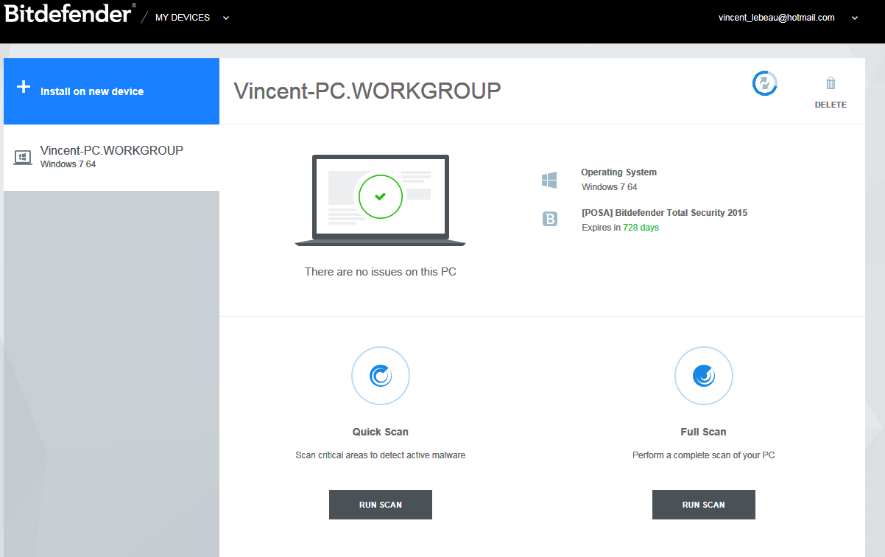Click the '728 days' expiry text

coord(641,228)
